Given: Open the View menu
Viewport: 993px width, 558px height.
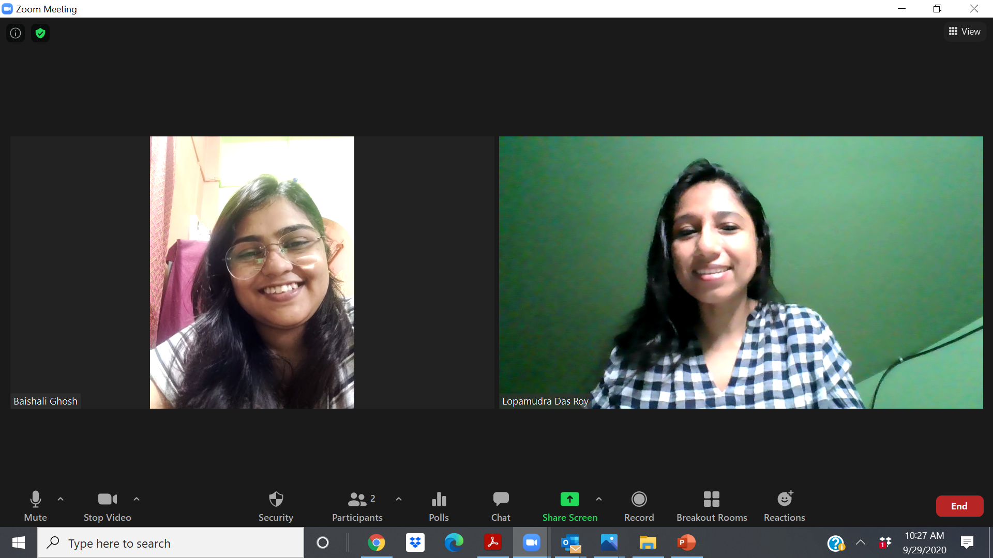Looking at the screenshot, I should click(x=965, y=31).
